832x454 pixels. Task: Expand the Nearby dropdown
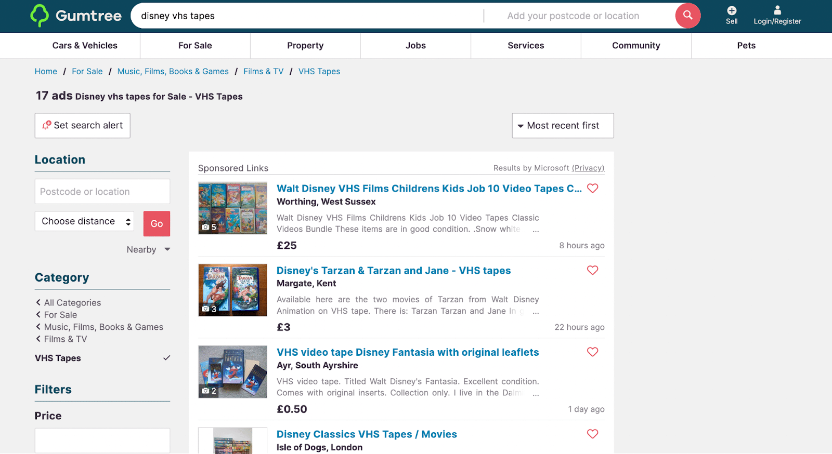coord(148,250)
